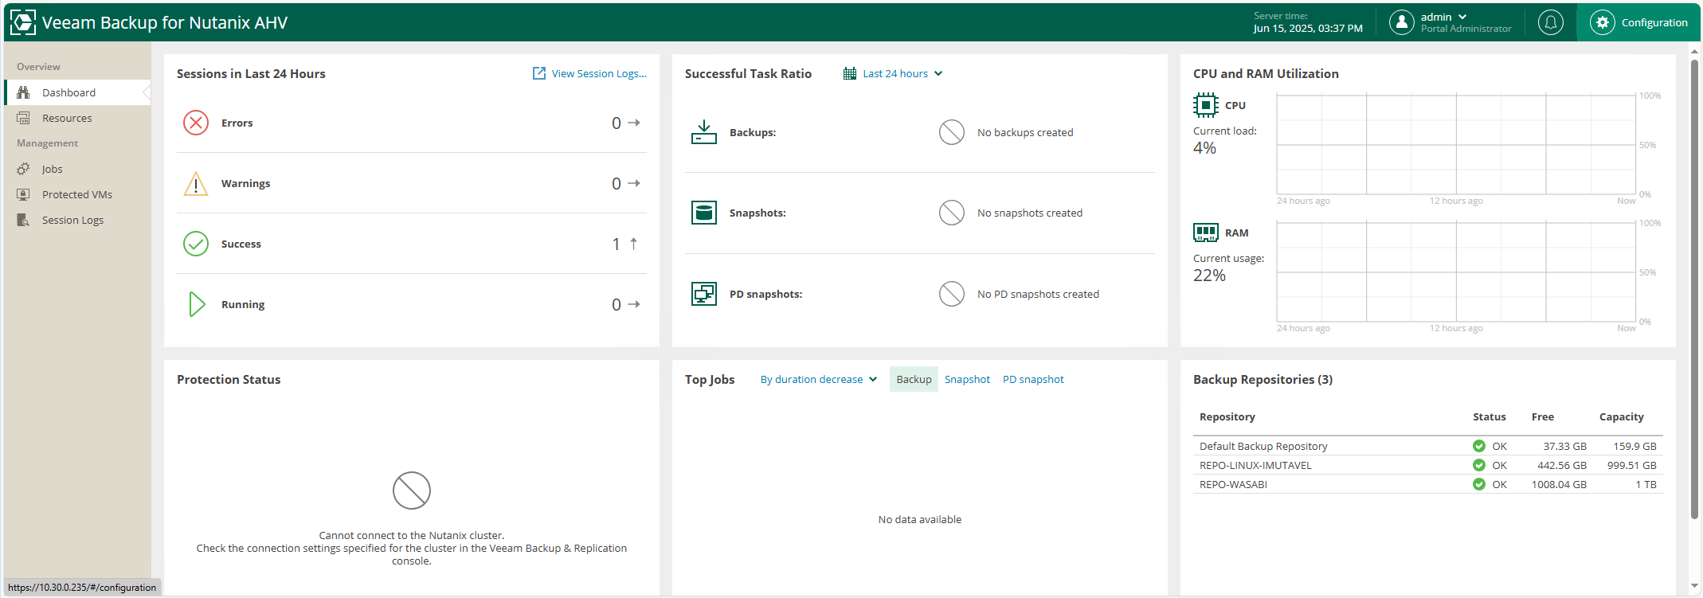The height and width of the screenshot is (598, 1703).
Task: Collapse the sidebar using its edge arrow
Action: pos(147,92)
